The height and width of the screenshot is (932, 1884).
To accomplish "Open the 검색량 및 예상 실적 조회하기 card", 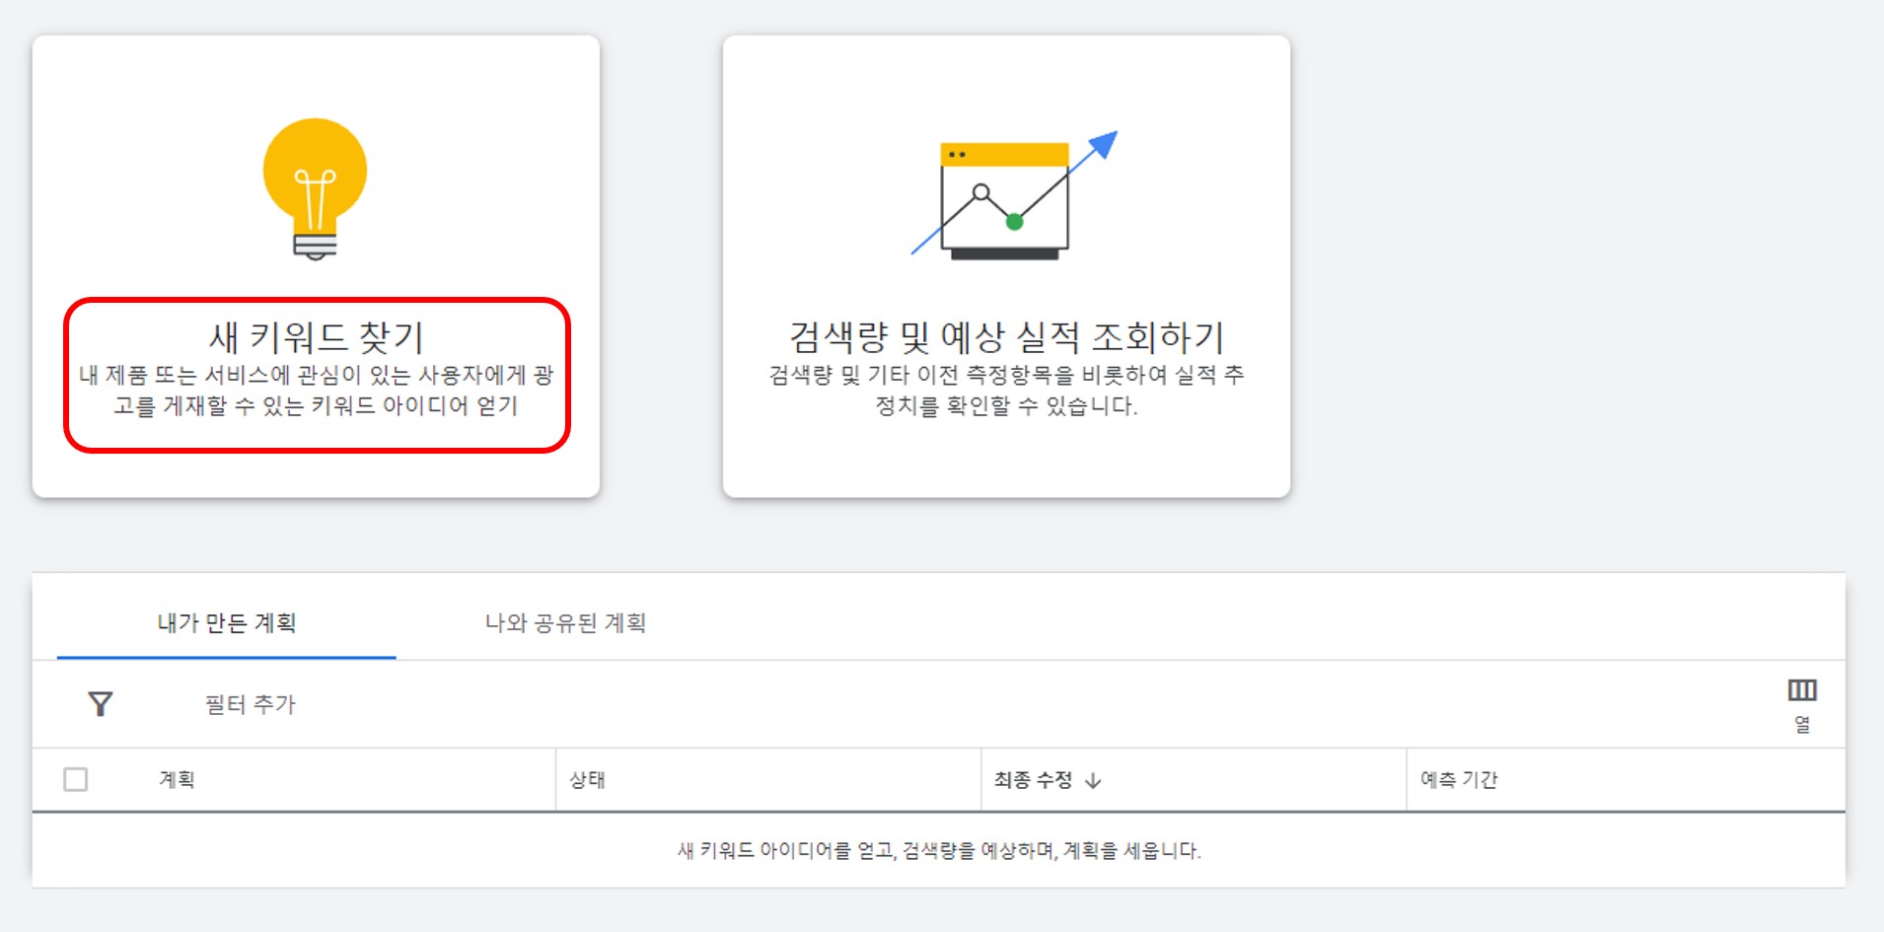I will tap(1005, 266).
